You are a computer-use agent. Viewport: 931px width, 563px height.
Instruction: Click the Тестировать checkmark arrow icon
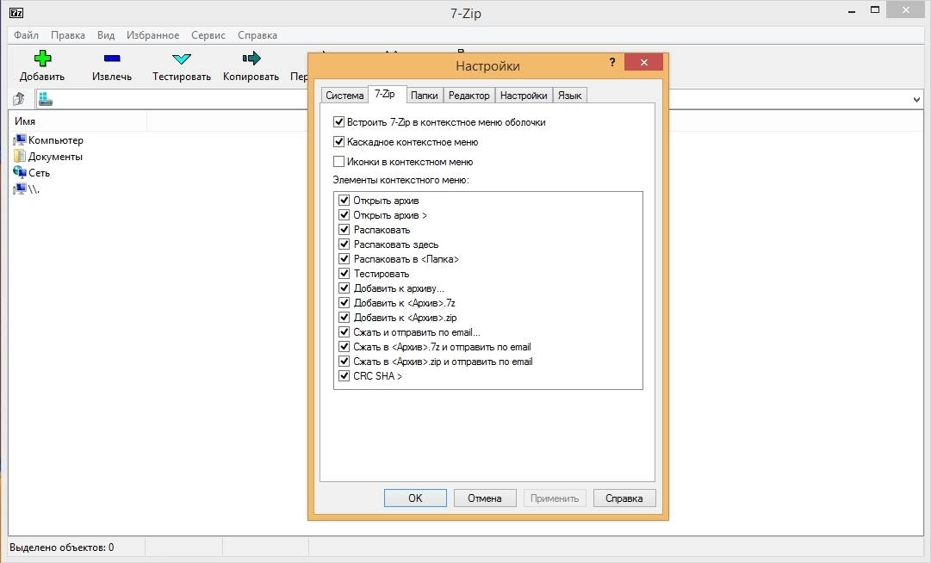click(181, 59)
